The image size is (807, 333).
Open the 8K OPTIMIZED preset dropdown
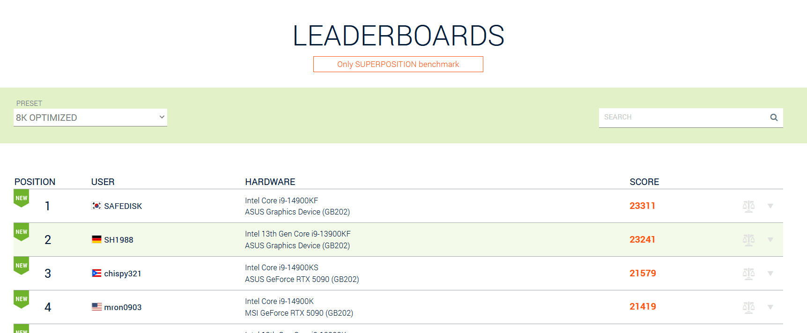click(x=90, y=118)
